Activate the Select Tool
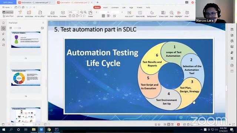Viewport: 237px width, 133px height. (x=8, y=16)
